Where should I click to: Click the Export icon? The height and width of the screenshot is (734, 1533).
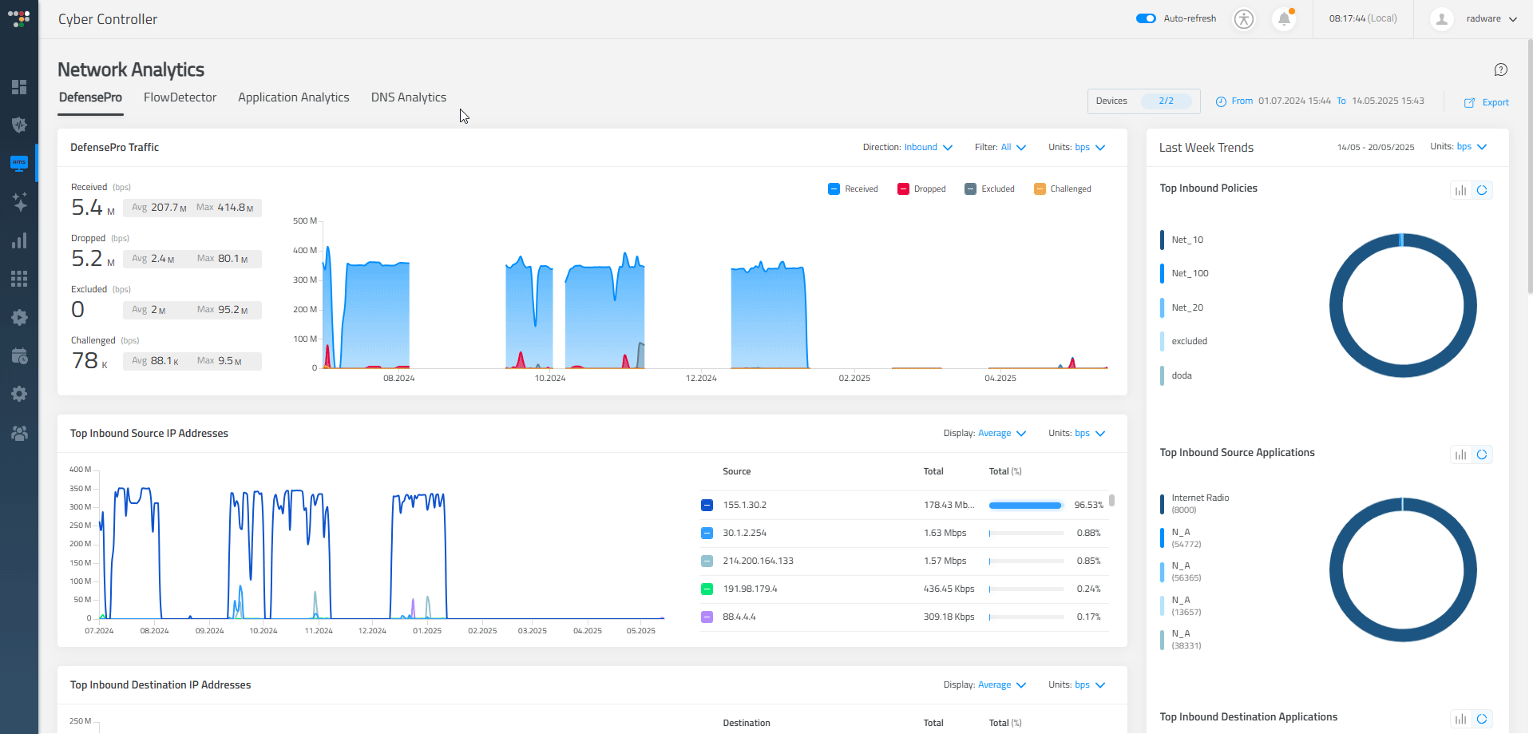click(x=1469, y=102)
